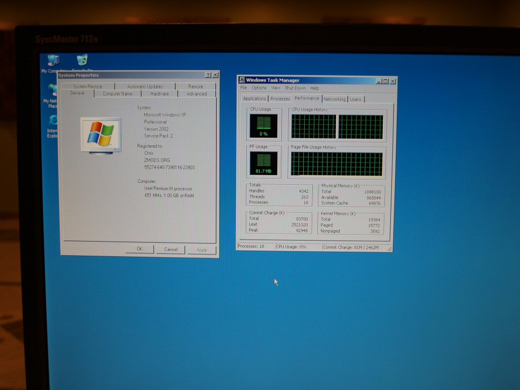This screenshot has height=390, width=520.
Task: Open the Advanced tab in System Properties
Action: pos(197,94)
